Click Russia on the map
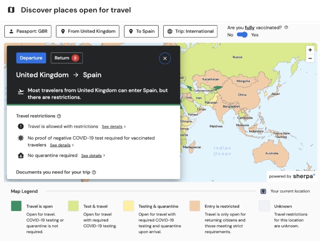Viewport: 320px width, 241px height. 237,57
